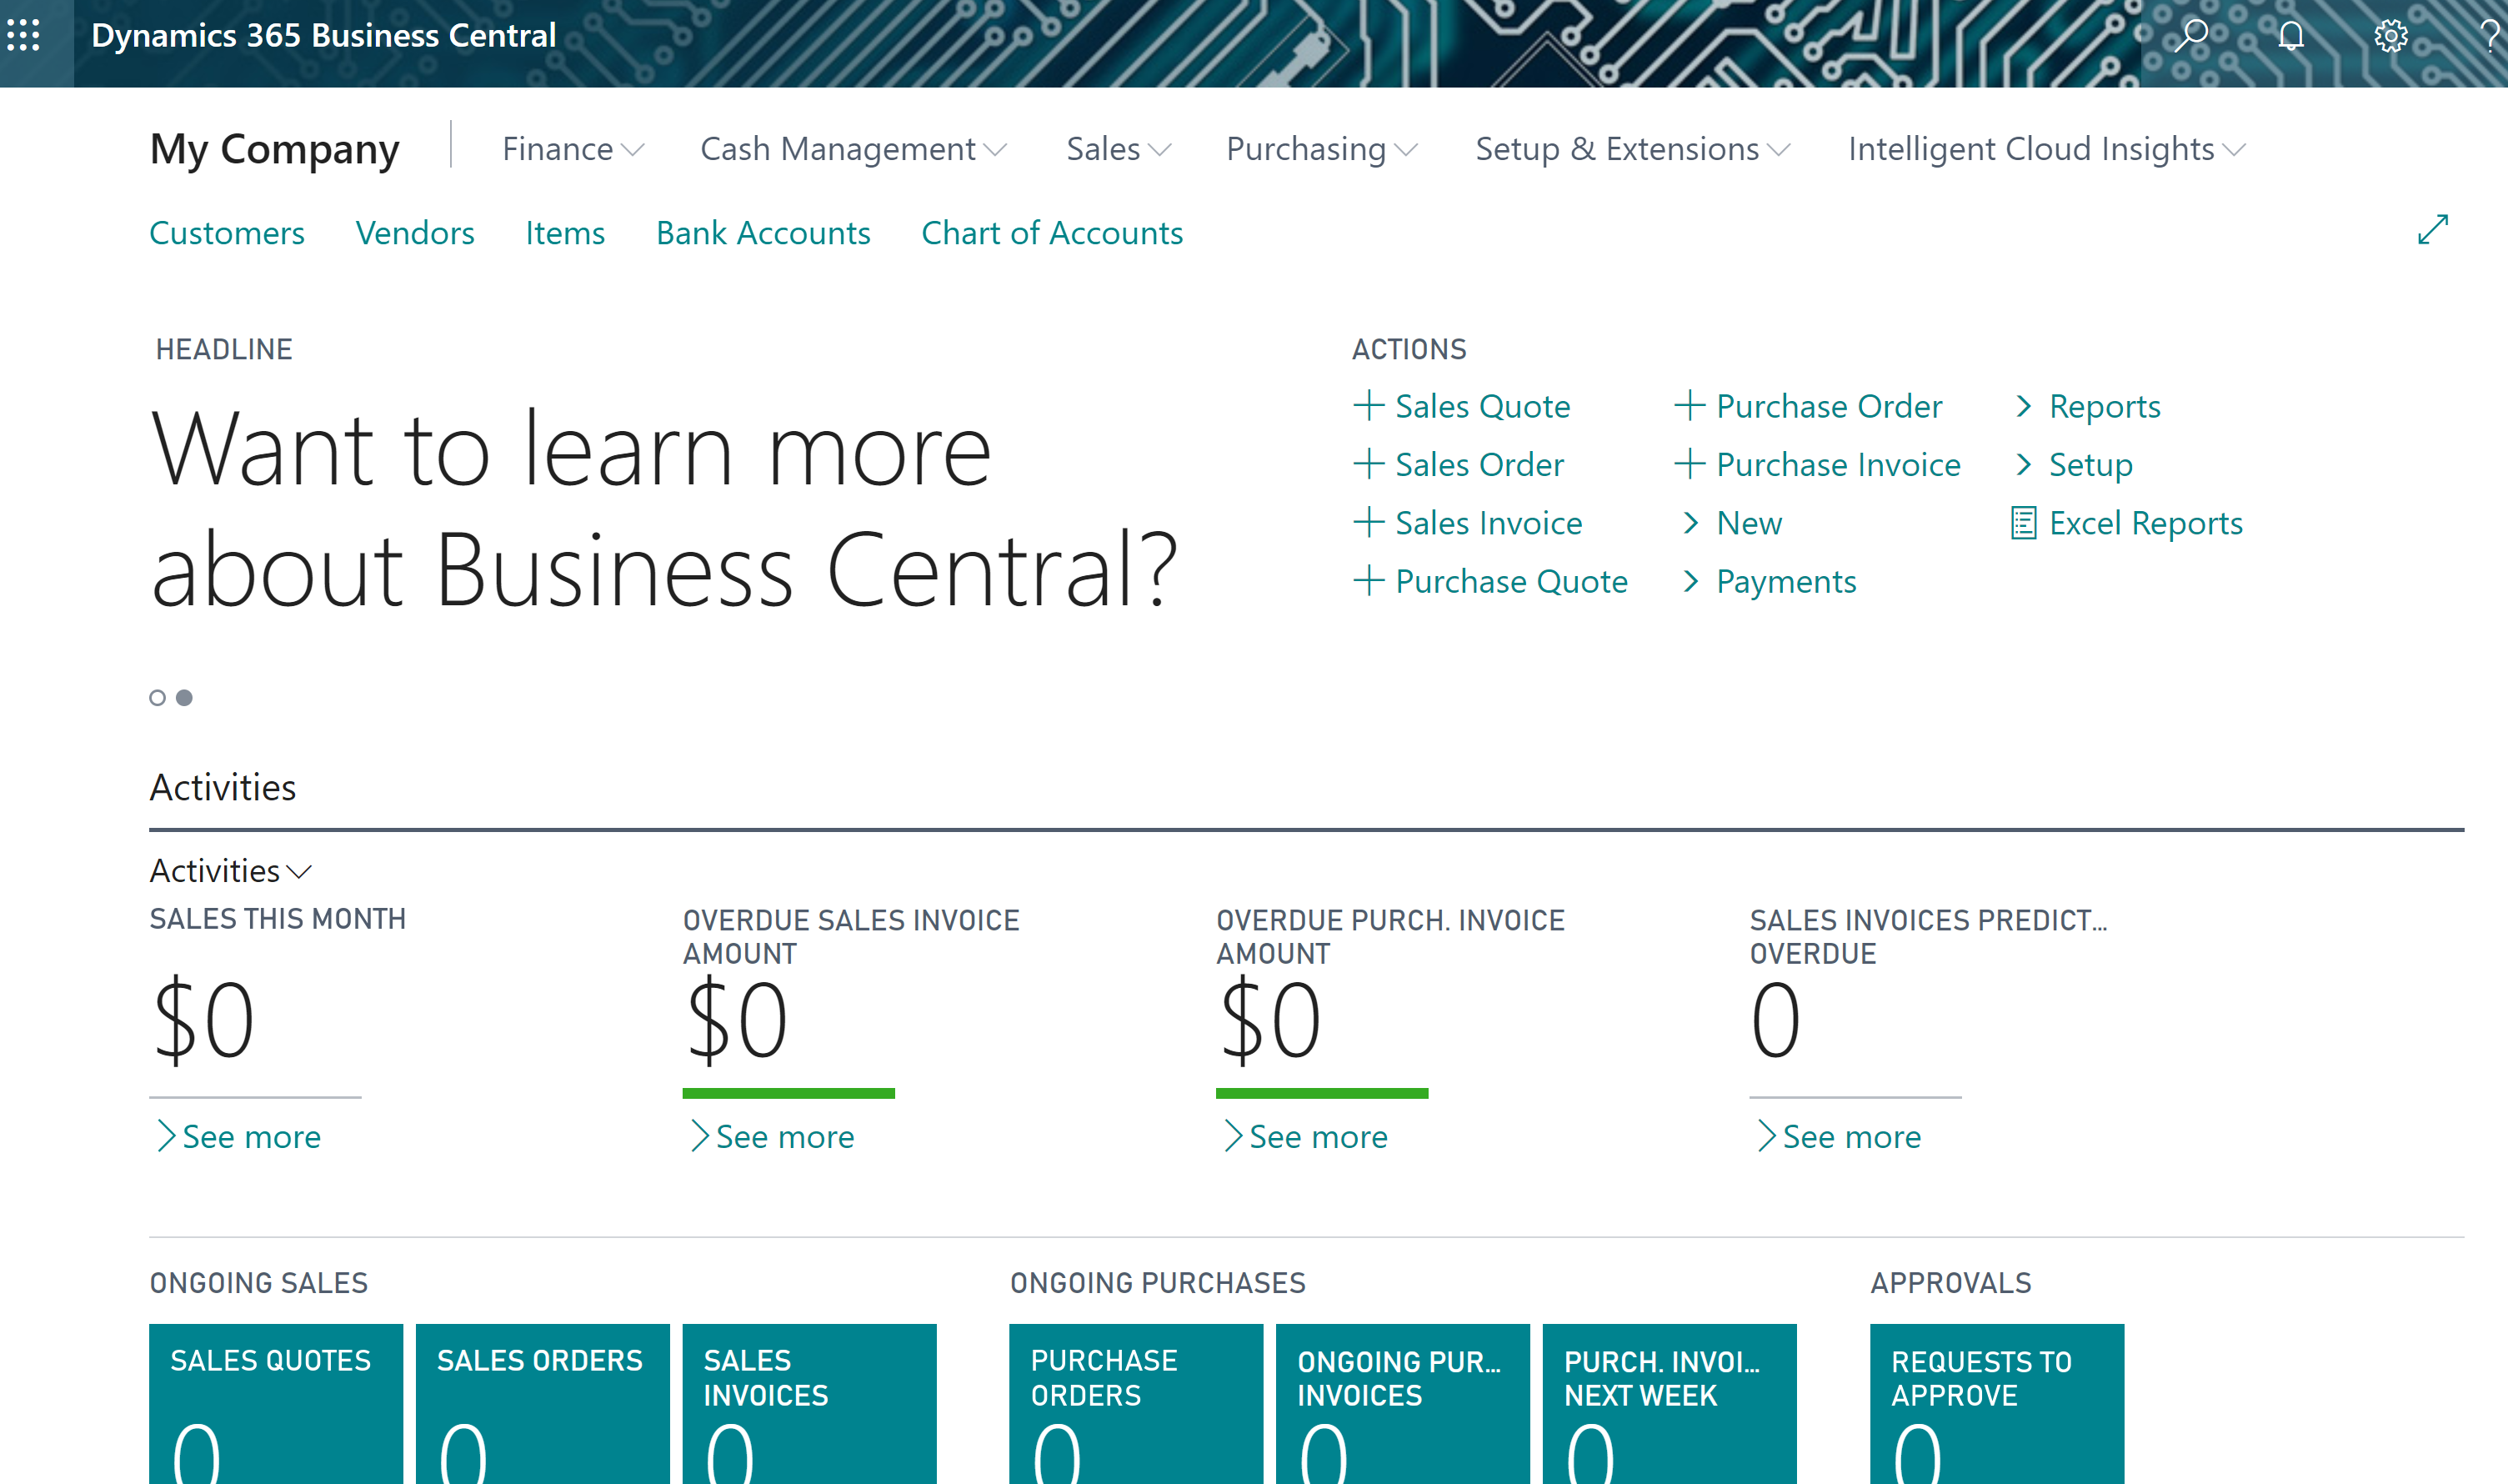Image resolution: width=2508 pixels, height=1484 pixels.
Task: Click the green bar under Overdue Sales Invoice
Action: pos(788,1095)
